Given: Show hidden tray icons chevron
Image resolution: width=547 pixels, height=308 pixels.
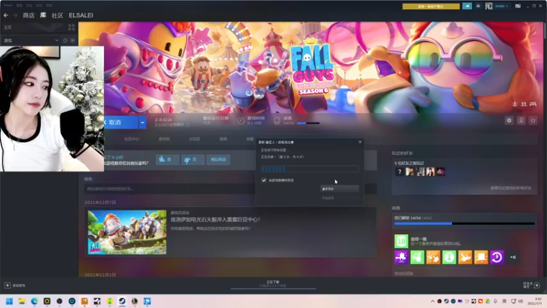Looking at the screenshot, I should [x=433, y=301].
